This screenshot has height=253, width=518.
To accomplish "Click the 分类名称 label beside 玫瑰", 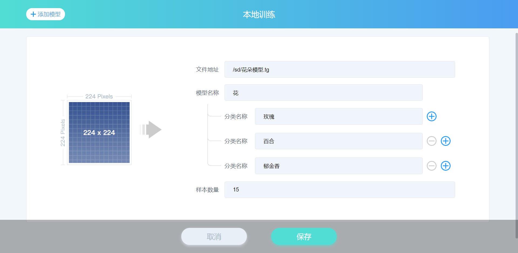I will tap(236, 116).
